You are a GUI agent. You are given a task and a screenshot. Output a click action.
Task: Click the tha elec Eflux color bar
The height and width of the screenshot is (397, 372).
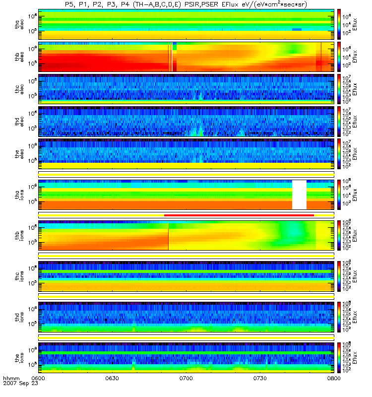pos(339,24)
